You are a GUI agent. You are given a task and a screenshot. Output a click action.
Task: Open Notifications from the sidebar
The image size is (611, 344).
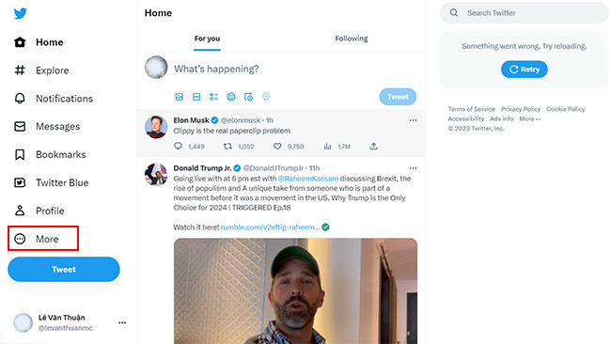pos(54,99)
